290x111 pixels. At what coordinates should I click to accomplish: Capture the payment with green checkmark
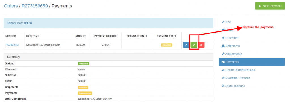coord(194,45)
